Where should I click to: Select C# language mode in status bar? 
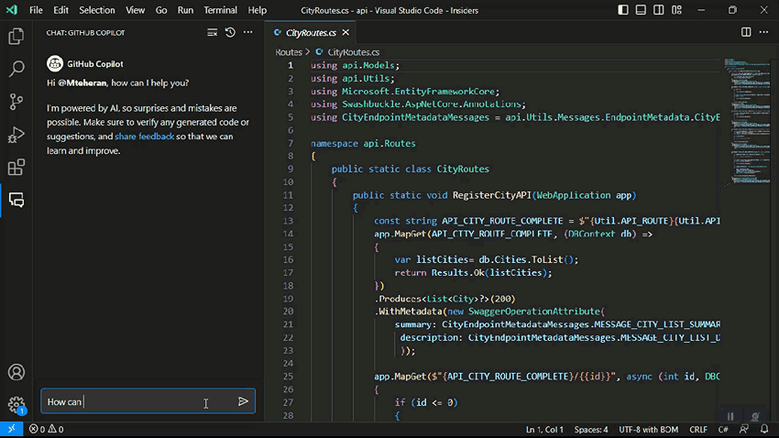click(723, 429)
